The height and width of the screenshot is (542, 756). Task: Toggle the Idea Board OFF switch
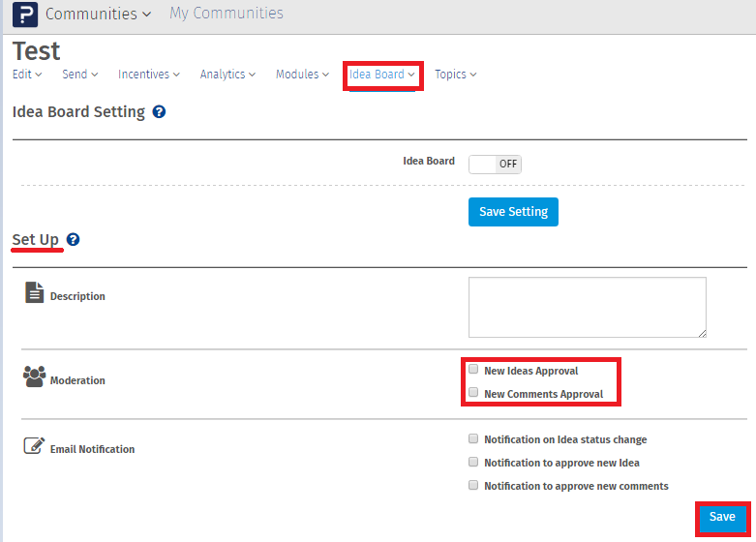click(x=495, y=164)
